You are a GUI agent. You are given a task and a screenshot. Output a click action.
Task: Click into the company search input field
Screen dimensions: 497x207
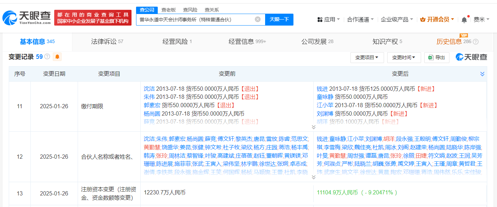coord(196,20)
